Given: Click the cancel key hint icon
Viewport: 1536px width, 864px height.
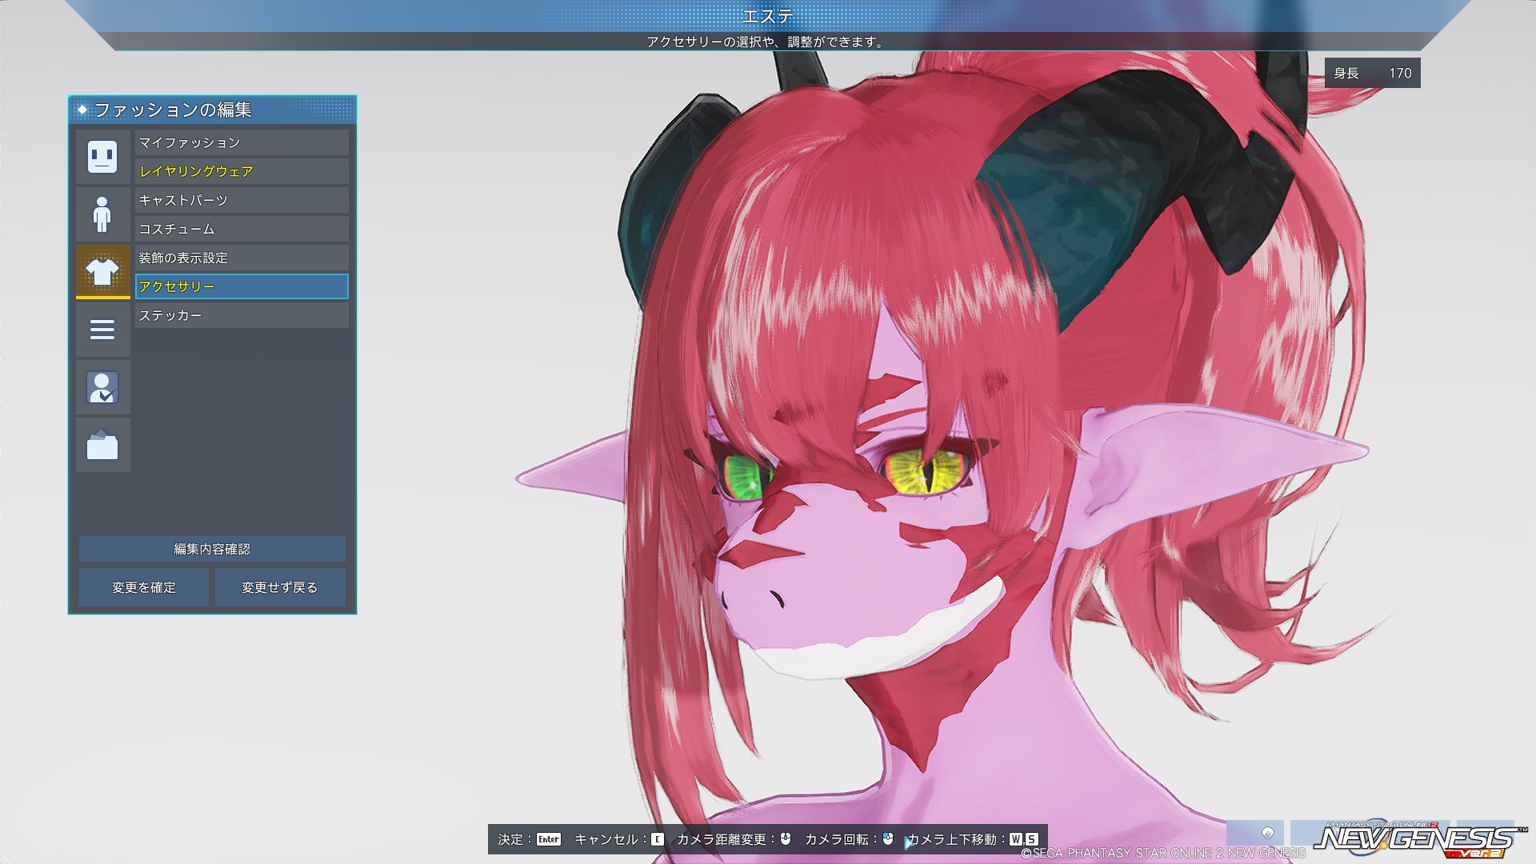Looking at the screenshot, I should [x=658, y=839].
